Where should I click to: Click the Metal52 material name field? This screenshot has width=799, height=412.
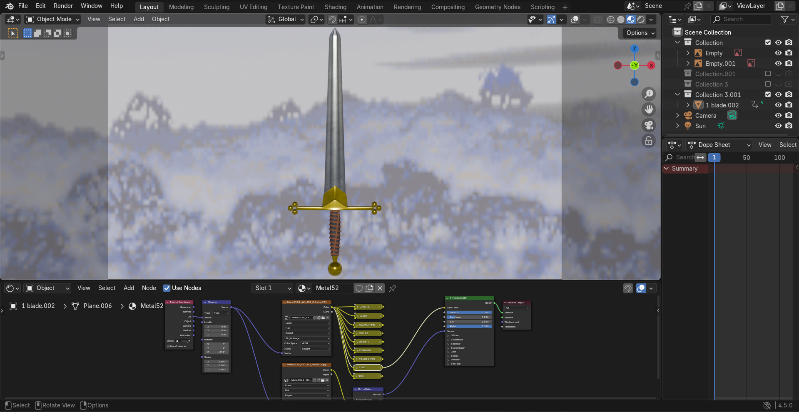point(333,288)
